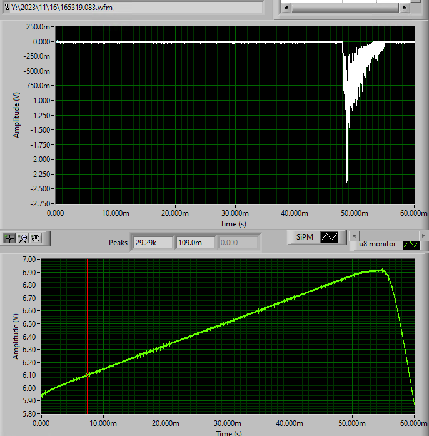The height and width of the screenshot is (436, 429).
Task: Click right arrow of scrollbar above u8 monitor
Action: (x=424, y=236)
